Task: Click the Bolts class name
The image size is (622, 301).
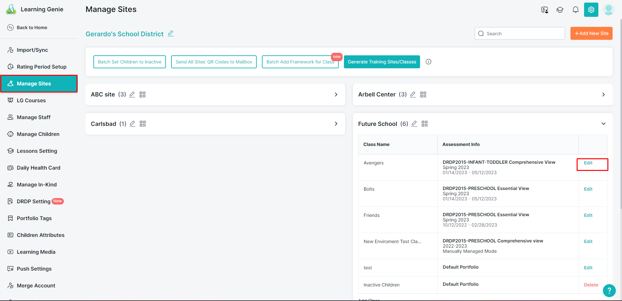Action: pos(369,189)
